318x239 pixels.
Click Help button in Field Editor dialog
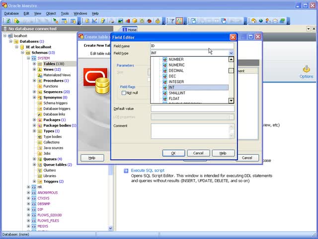pos(223,153)
